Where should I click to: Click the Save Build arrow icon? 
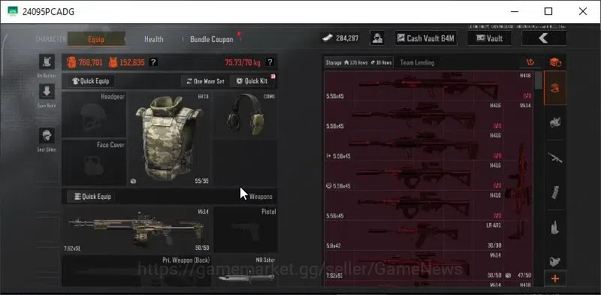click(47, 92)
